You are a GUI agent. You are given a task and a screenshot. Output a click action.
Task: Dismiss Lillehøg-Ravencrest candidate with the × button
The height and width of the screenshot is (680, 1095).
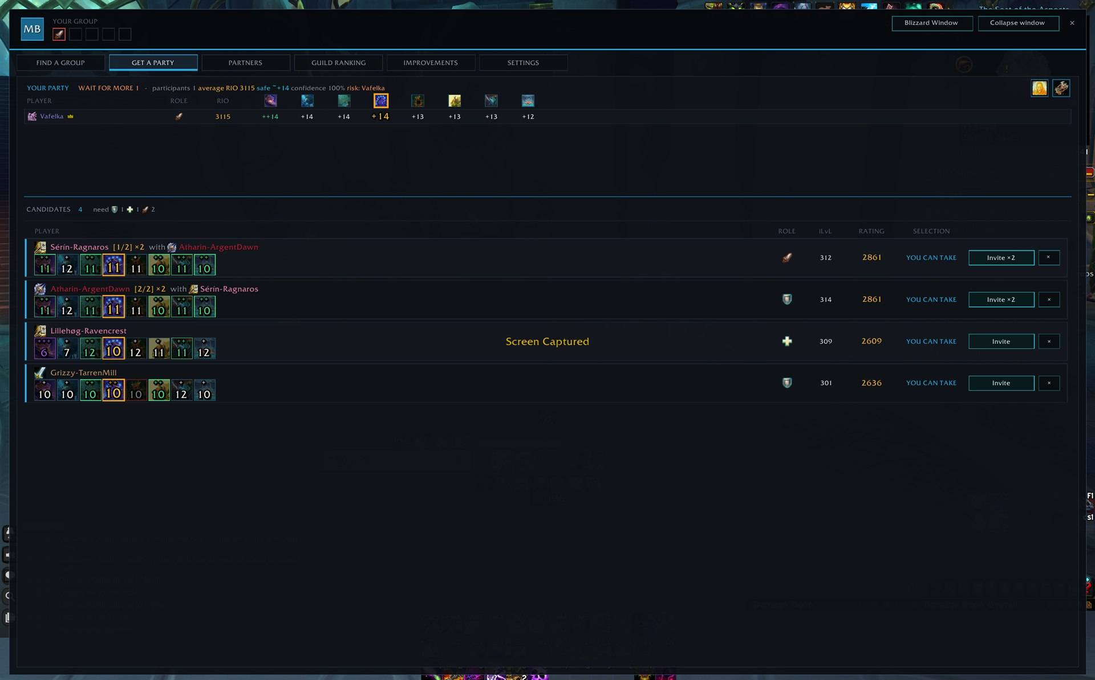[1049, 341]
